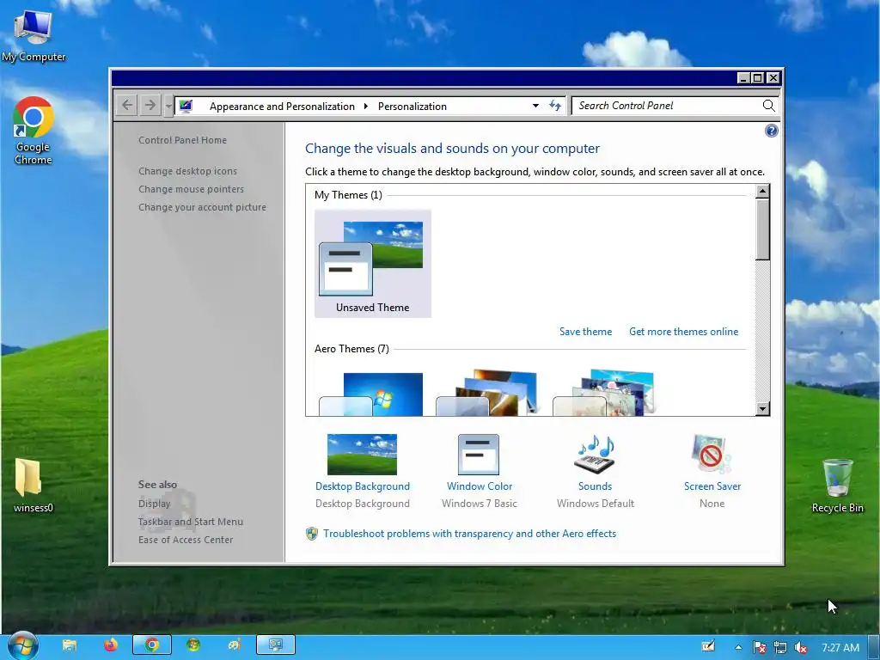The width and height of the screenshot is (880, 660).
Task: Open the Desktop Background settings icon
Action: (362, 454)
